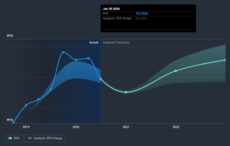Click the highlighted Jun 30 2020 data point

101,79
